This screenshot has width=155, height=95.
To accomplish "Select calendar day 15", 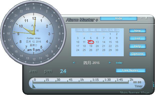I will [x=110, y=42].
